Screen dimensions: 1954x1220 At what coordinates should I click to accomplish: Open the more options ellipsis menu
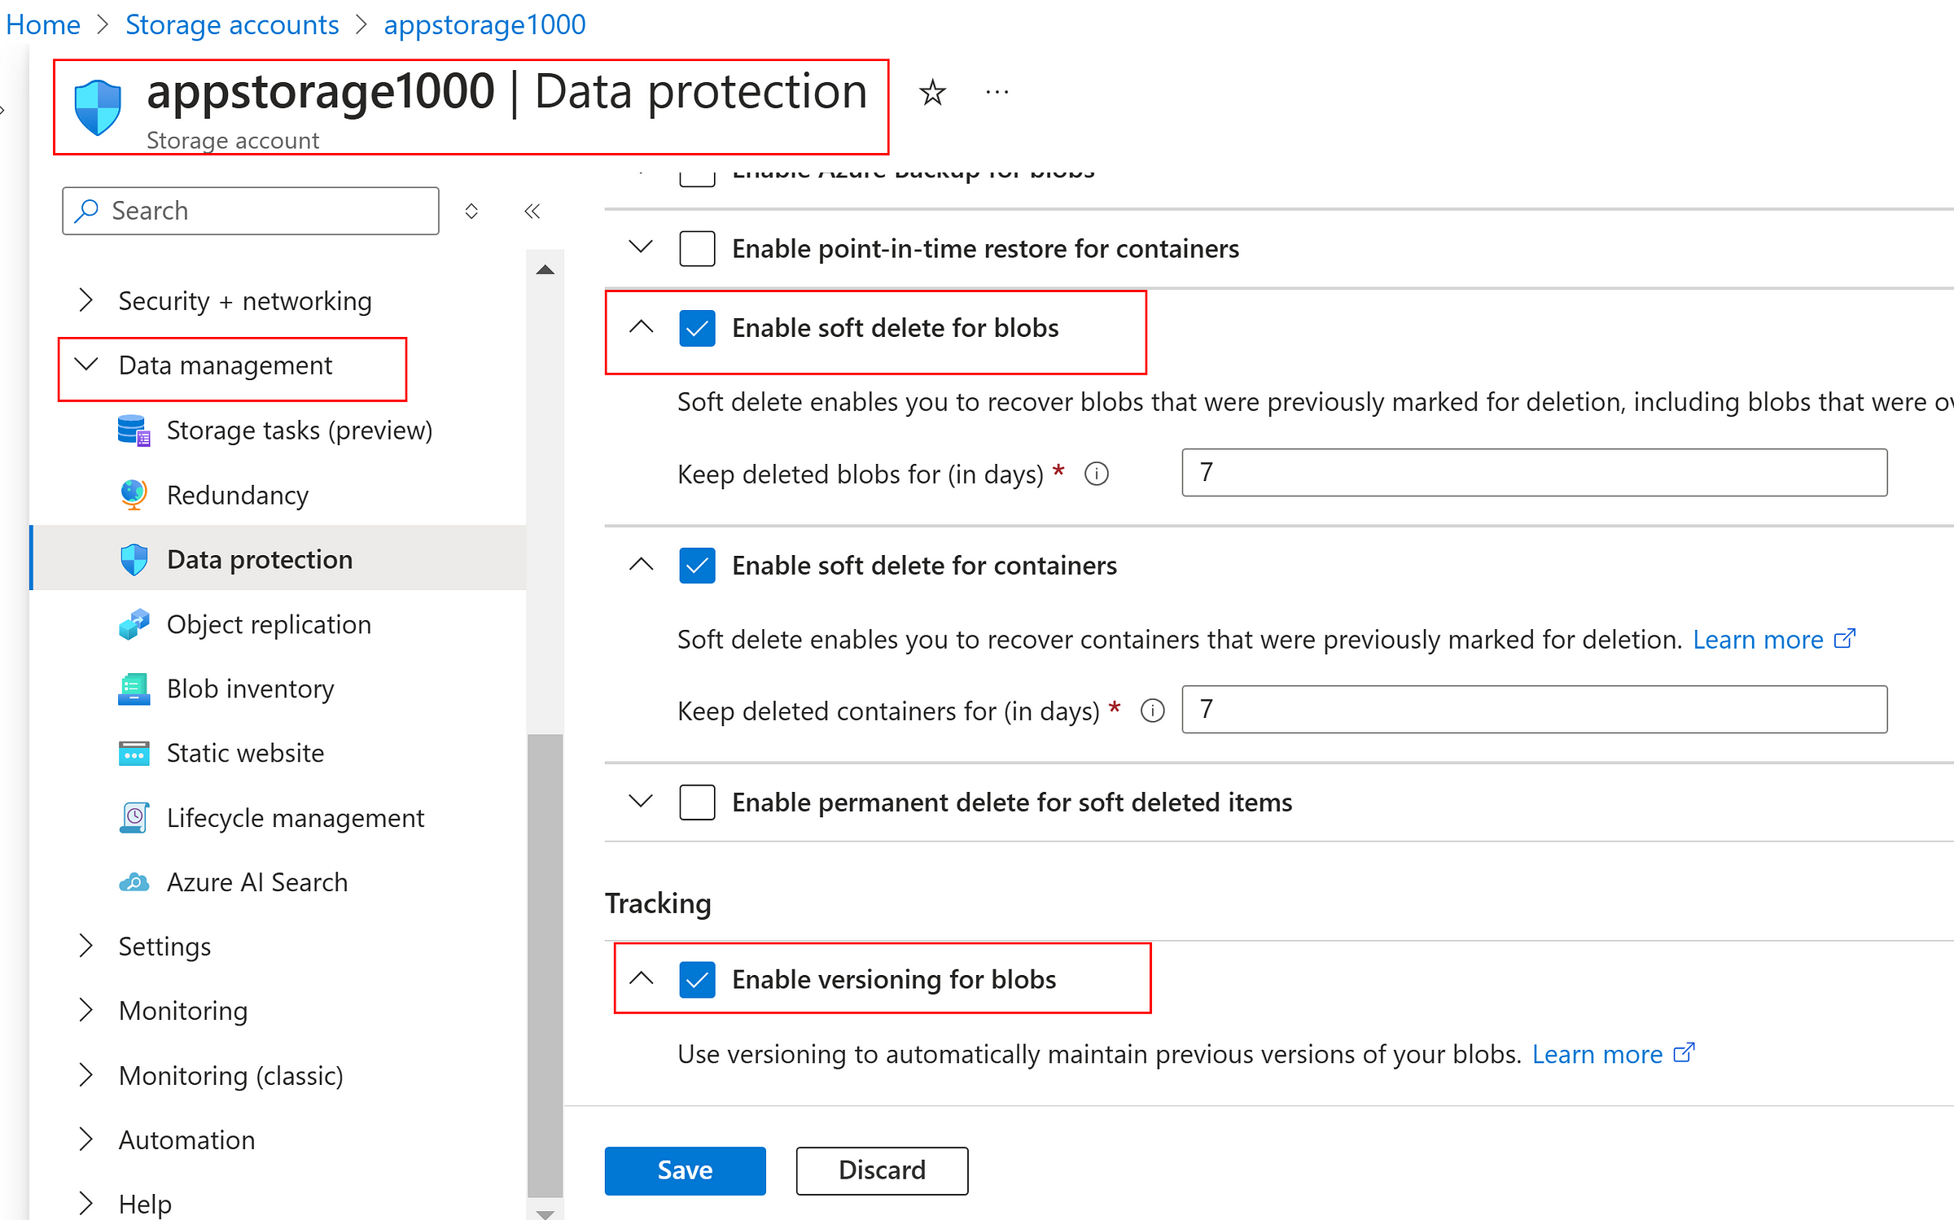click(x=997, y=93)
